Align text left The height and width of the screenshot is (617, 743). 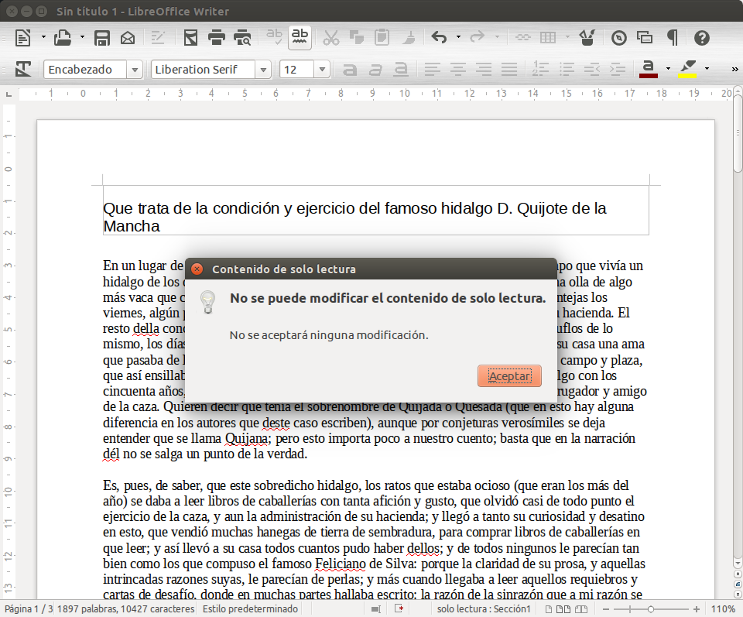click(x=432, y=70)
